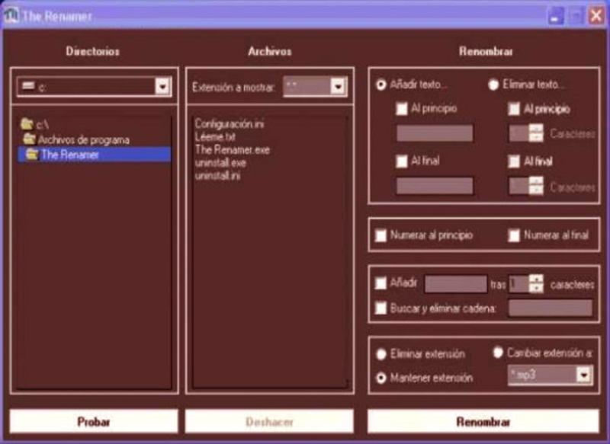Screen dimensions: 610x444
Task: Select the Eliminar texto radio button
Action: pos(493,85)
